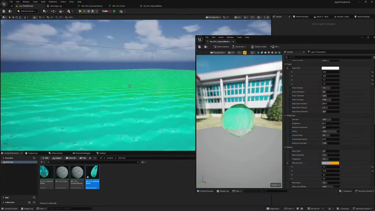Image resolution: width=375 pixels, height=211 pixels.
Task: Open the Diff dropdown in material editor
Action: coord(275,47)
